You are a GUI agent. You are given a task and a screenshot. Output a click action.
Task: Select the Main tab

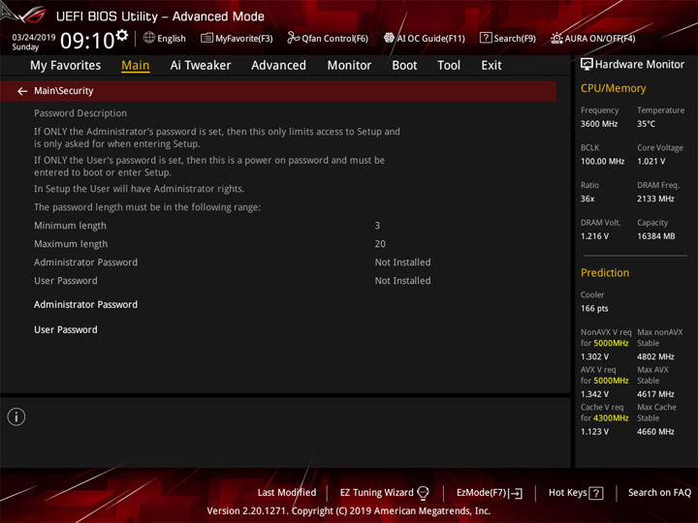[136, 66]
